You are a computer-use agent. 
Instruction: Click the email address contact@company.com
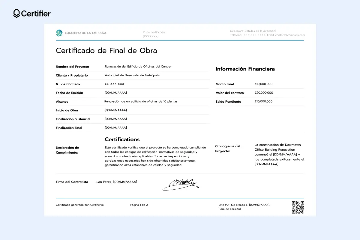pos(290,35)
